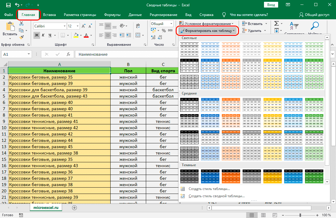Viewport: 336px width, 218px height.
Task: Click the Вход sign-in button
Action: point(271,5)
